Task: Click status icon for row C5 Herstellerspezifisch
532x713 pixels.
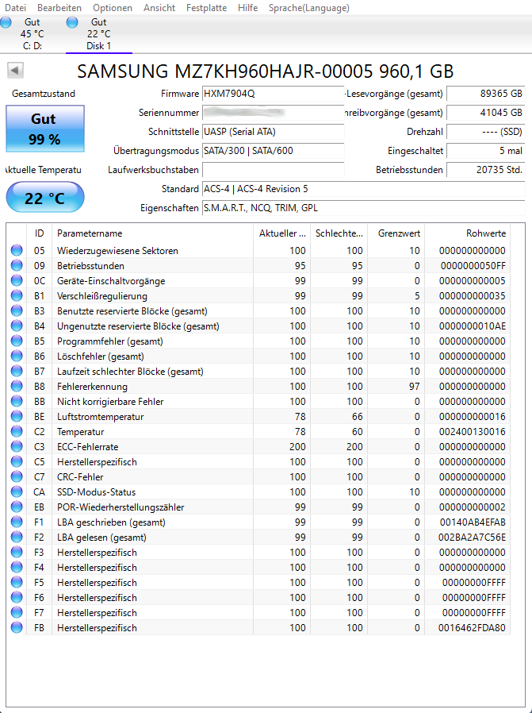Action: (17, 461)
